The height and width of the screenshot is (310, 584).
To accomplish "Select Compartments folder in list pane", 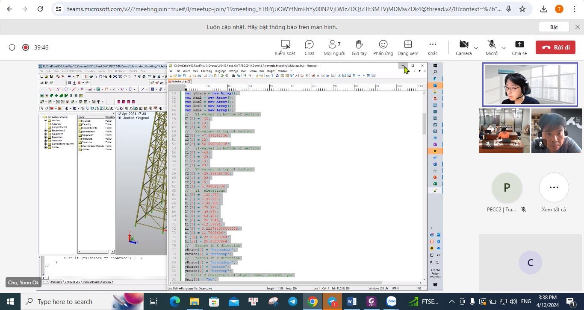I will click(x=88, y=128).
